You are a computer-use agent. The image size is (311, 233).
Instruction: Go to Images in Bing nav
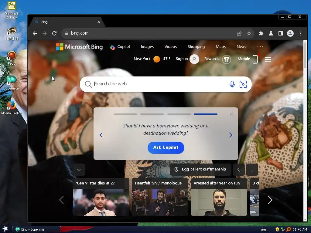coord(147,46)
